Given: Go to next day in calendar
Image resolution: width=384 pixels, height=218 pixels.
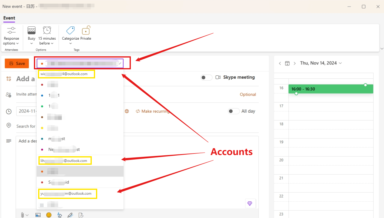Looking at the screenshot, I should (295, 63).
